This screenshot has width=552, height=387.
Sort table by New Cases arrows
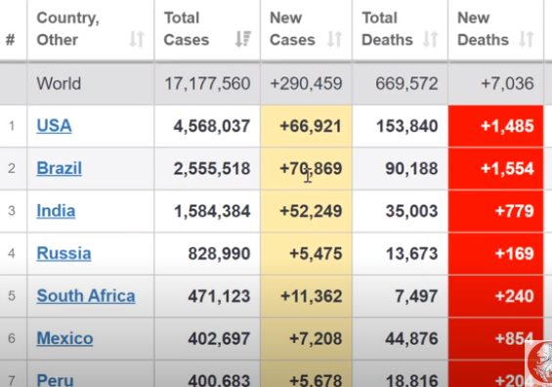(334, 39)
